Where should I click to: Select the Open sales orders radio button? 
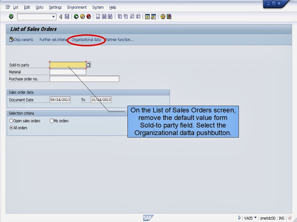coord(11,121)
